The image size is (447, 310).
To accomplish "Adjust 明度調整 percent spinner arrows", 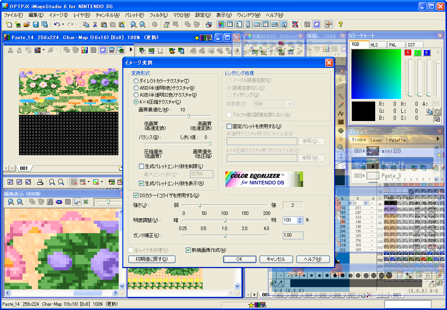I will pos(300,220).
